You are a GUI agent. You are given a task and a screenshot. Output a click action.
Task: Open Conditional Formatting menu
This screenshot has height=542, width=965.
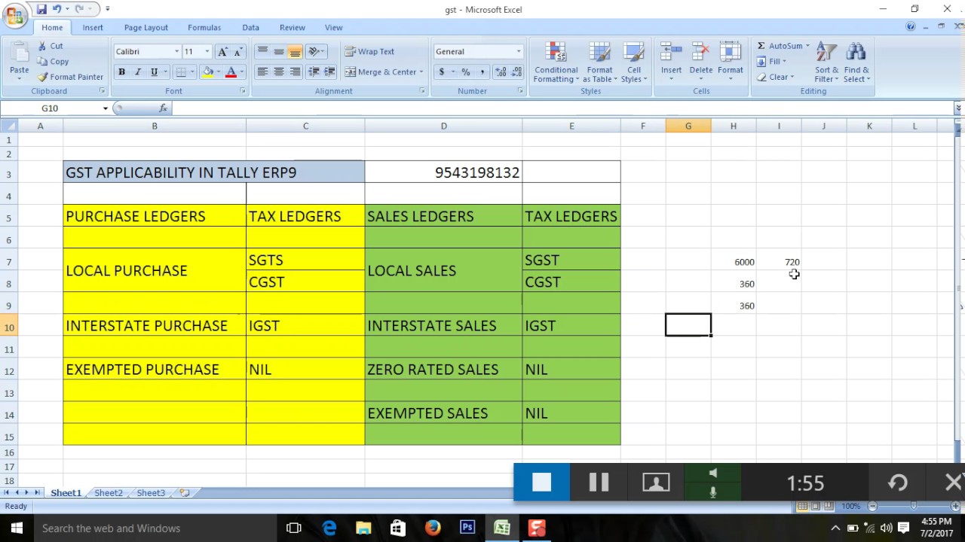click(556, 62)
